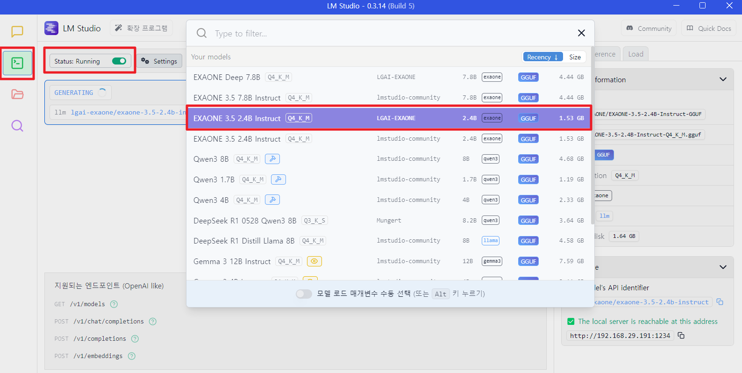Click the loaded model identifier lgai-exaone text
The image size is (742, 373).
(x=128, y=113)
